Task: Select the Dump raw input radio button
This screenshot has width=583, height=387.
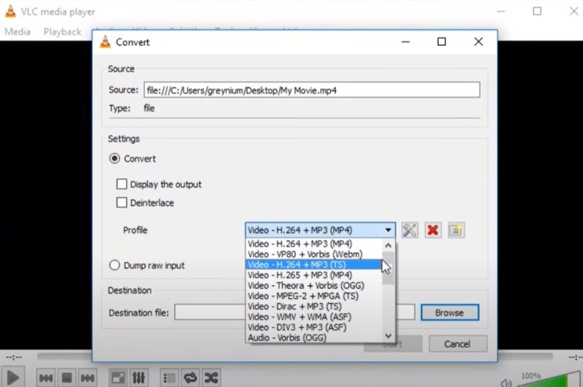Action: tap(114, 265)
